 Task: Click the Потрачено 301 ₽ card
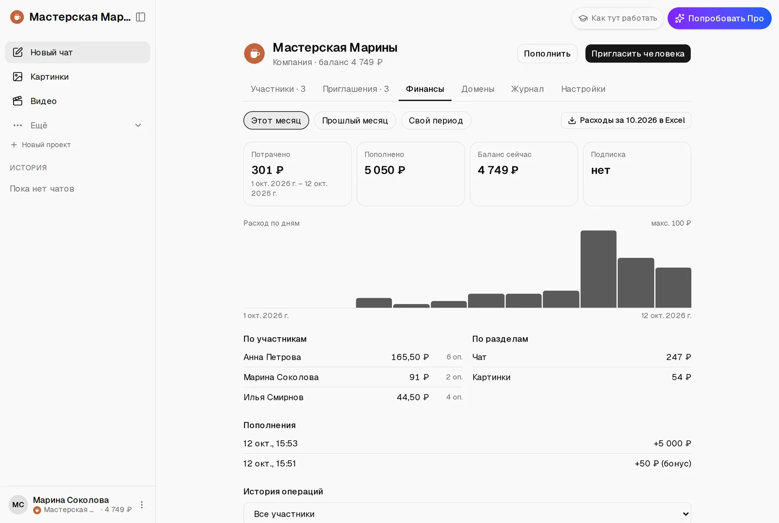coord(297,174)
